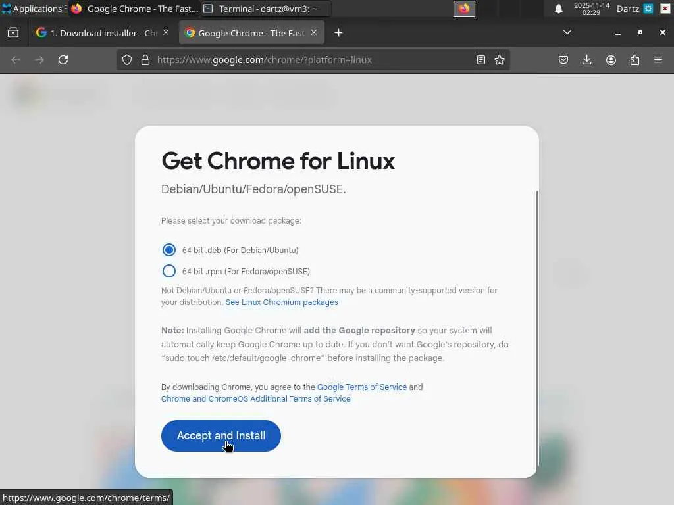Click the Accept and Install button
674x505 pixels.
click(221, 436)
